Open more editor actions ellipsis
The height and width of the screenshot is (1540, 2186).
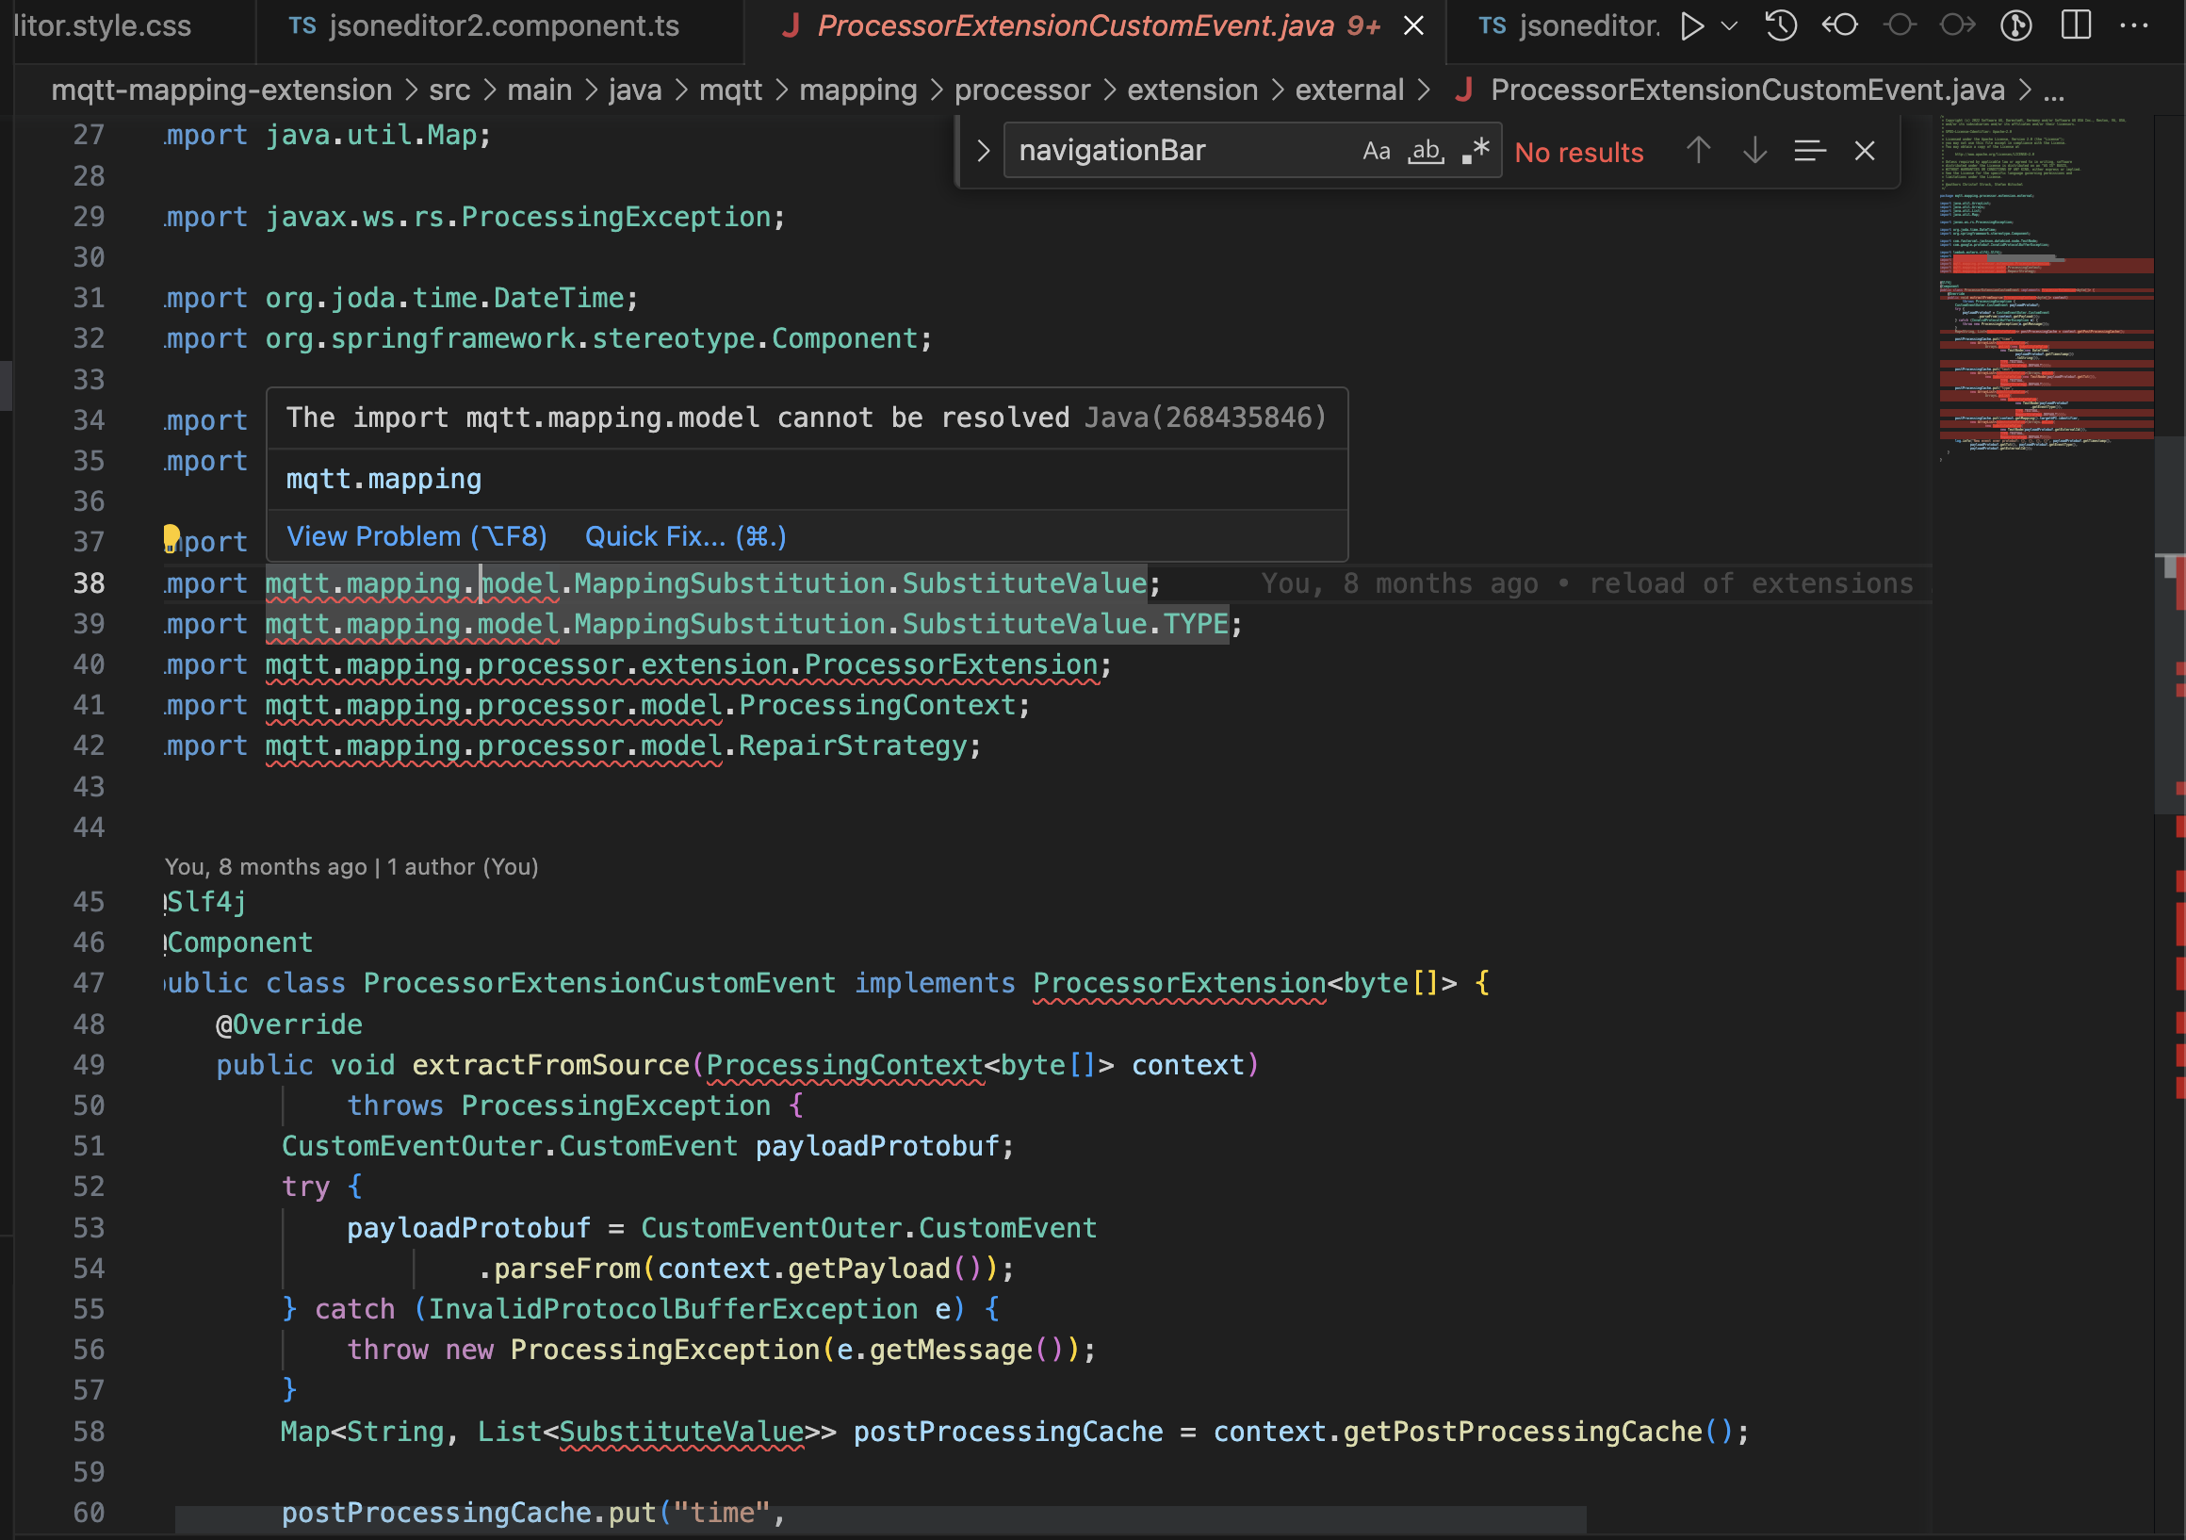coord(2133,25)
